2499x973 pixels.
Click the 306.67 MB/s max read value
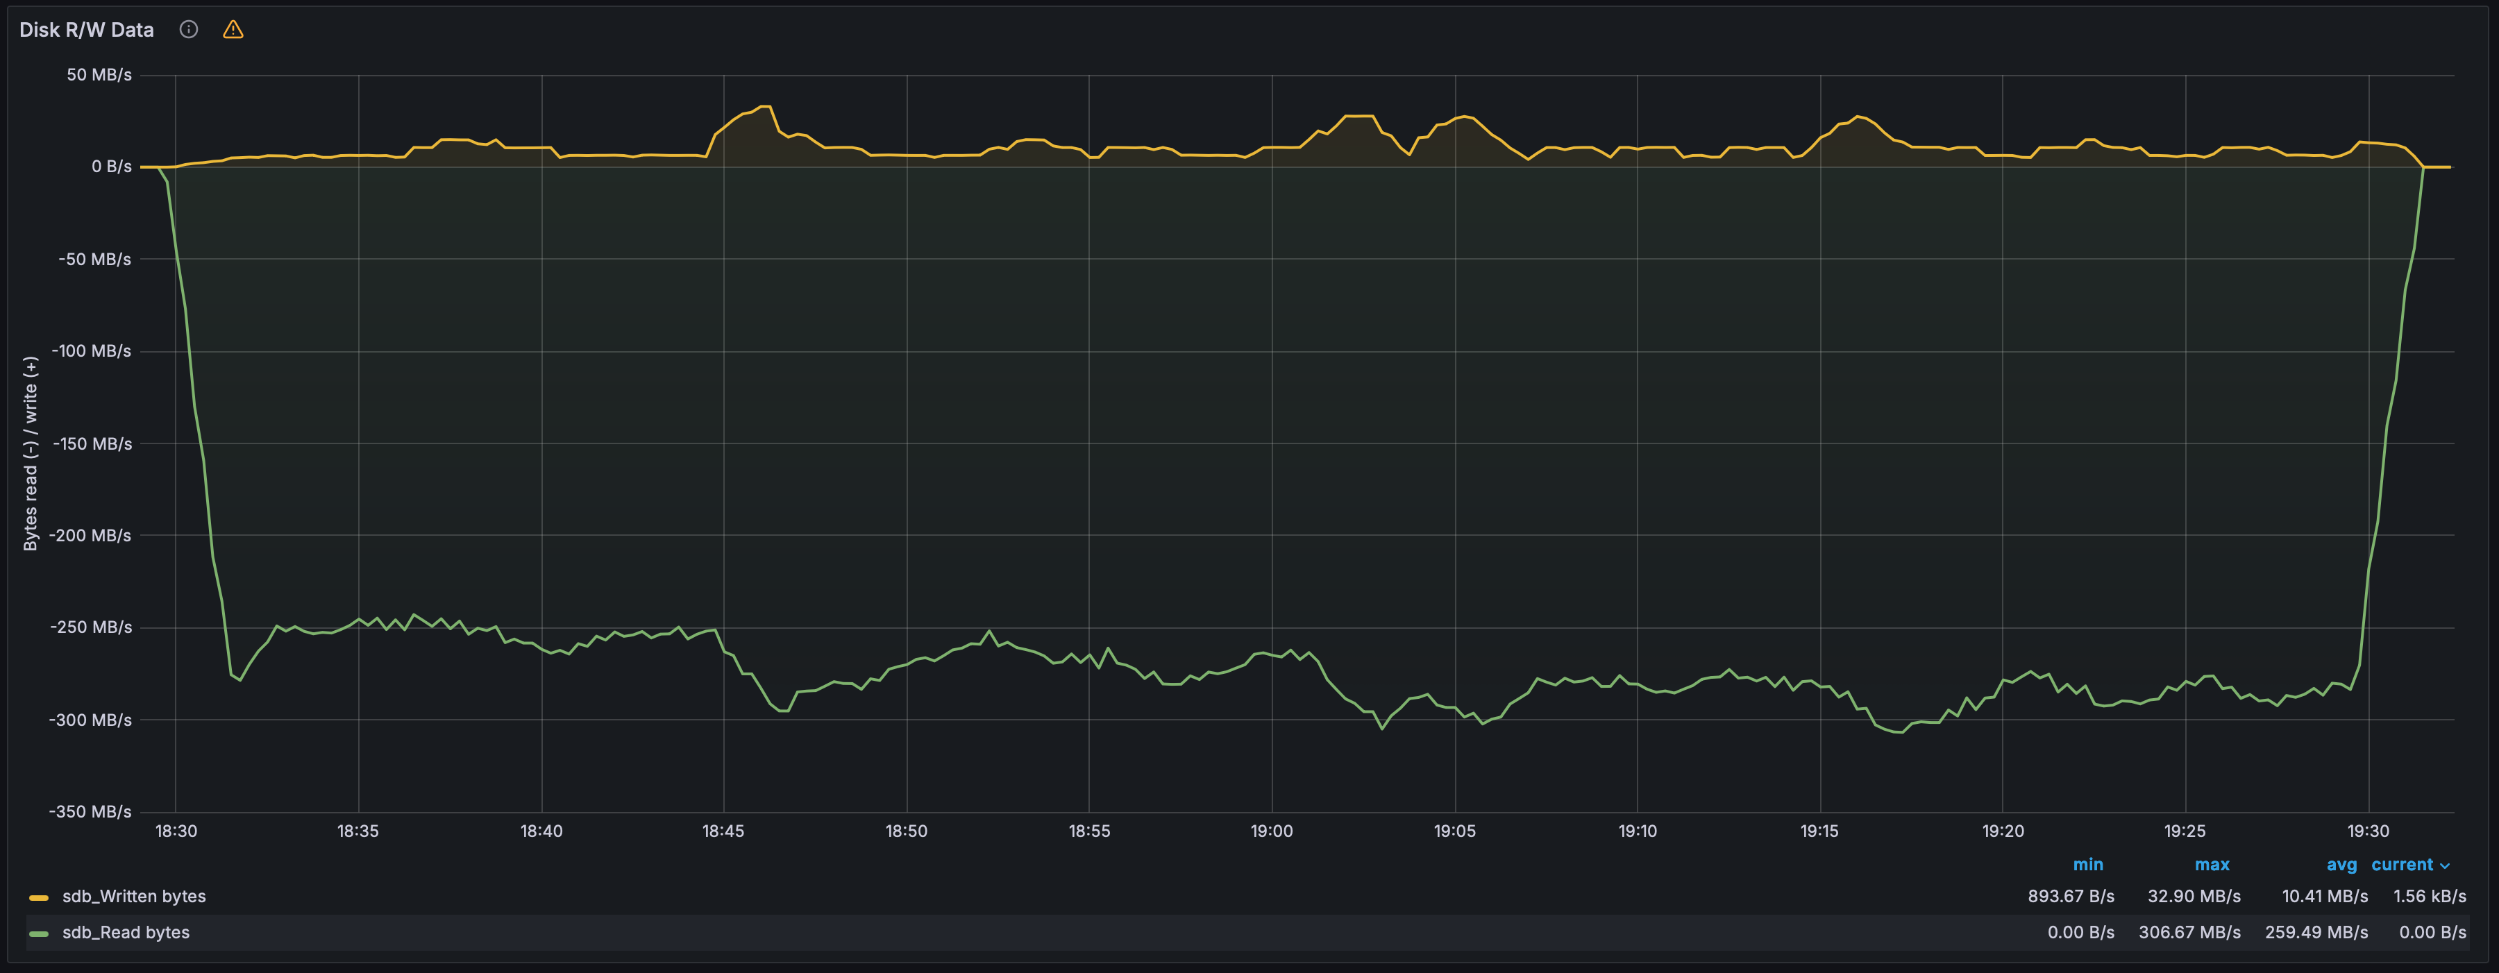[x=2189, y=932]
